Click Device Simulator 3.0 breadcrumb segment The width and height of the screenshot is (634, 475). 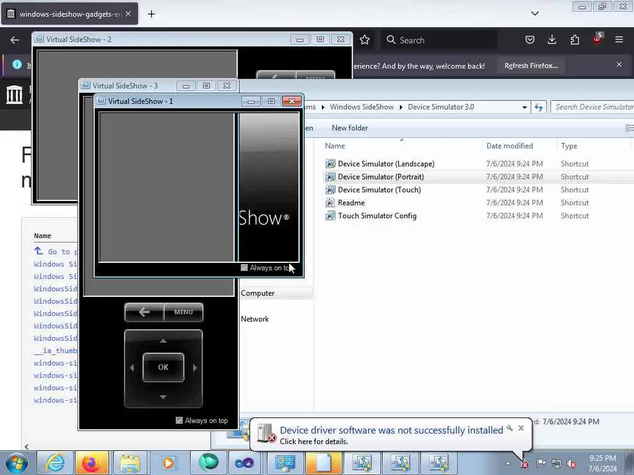(441, 106)
